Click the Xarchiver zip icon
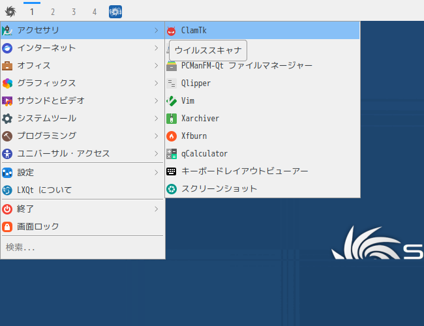Screen dimensions: 424x326 [172, 119]
